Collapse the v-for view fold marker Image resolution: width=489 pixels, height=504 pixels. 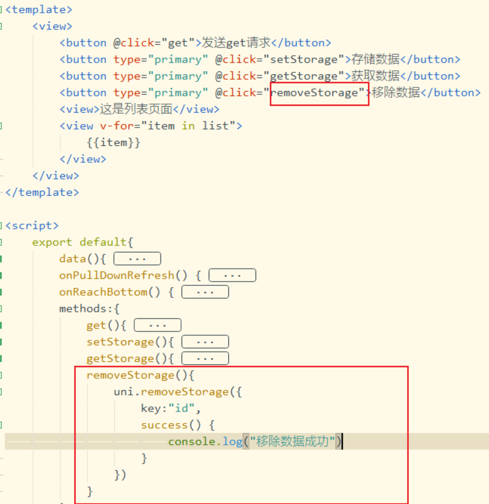point(1,126)
